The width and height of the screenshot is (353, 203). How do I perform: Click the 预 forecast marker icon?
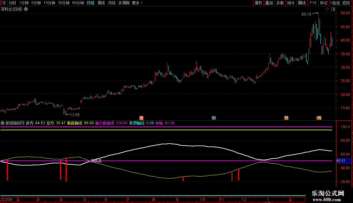pyautogui.click(x=286, y=118)
